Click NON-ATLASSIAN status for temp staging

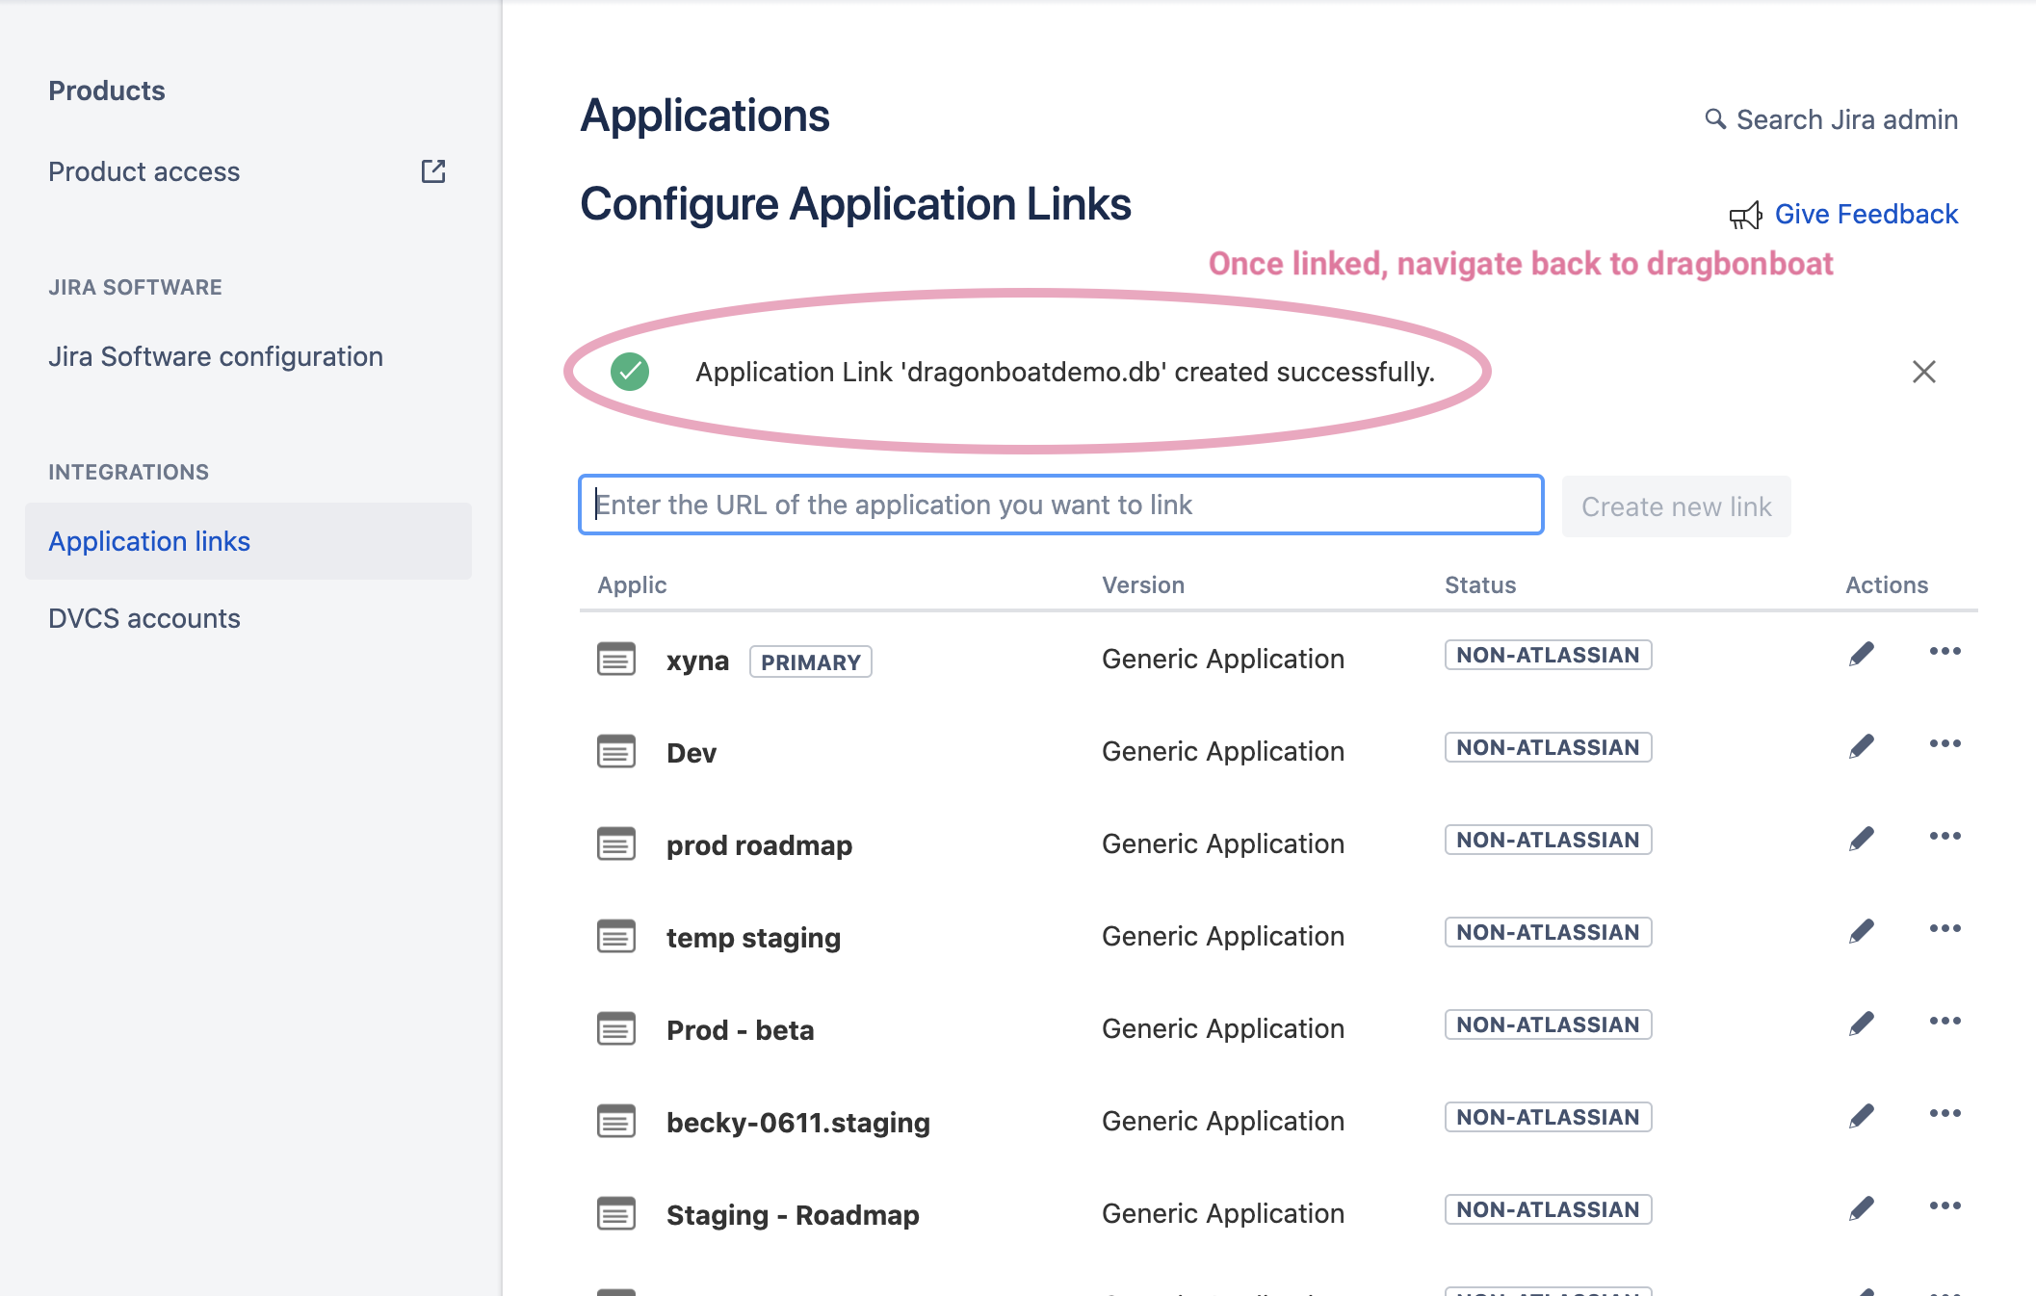tap(1548, 932)
